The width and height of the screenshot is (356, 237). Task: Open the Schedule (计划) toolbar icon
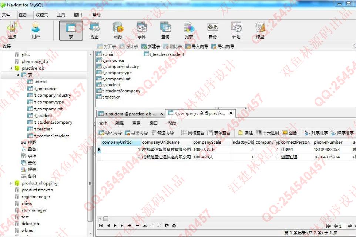pyautogui.click(x=236, y=30)
